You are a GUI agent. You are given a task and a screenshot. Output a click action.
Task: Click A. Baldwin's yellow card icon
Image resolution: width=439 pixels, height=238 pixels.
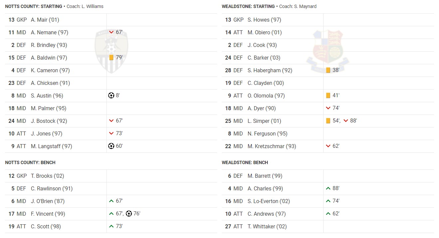(111, 58)
